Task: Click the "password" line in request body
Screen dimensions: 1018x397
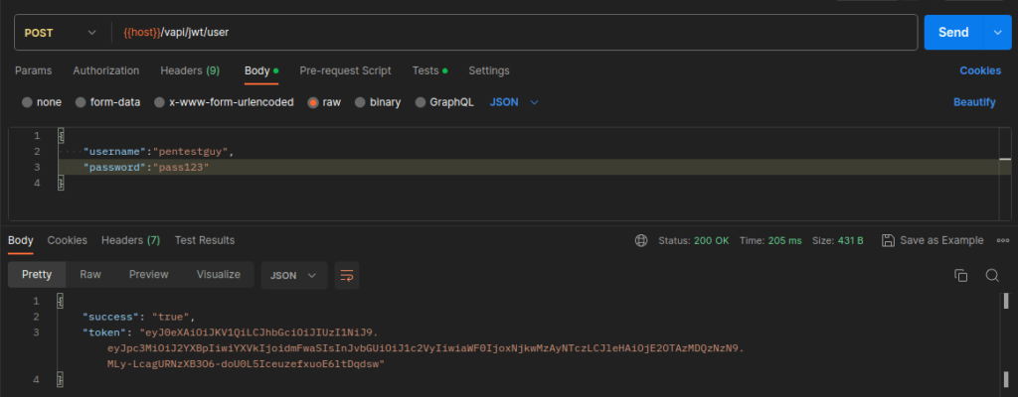Action: [x=146, y=168]
